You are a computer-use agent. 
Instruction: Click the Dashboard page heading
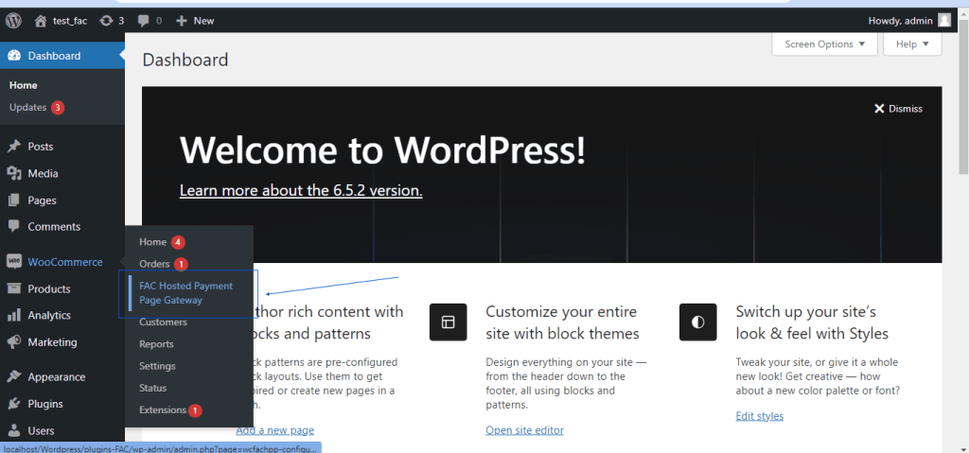[x=185, y=60]
